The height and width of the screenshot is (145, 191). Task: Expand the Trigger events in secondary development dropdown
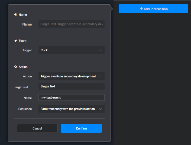pos(72,76)
